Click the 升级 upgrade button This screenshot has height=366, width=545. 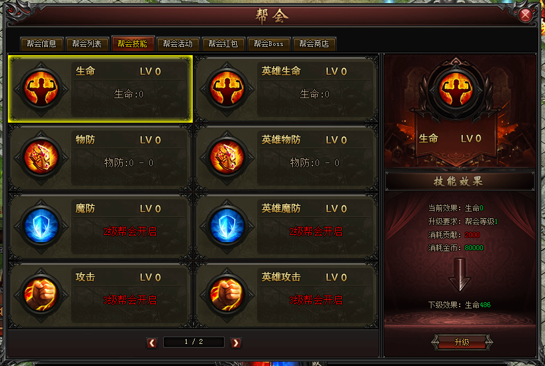462,342
